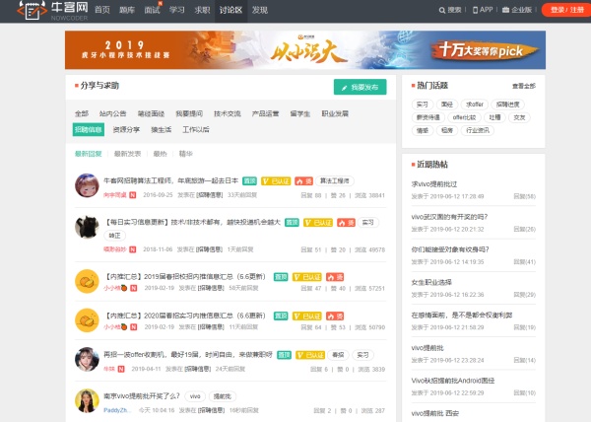Open post title 牛客网招聘算法工程师
This screenshot has width=591, height=422.
(x=170, y=181)
